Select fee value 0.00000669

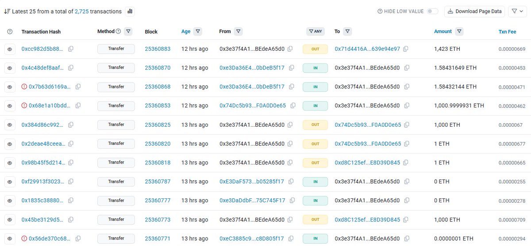click(x=512, y=49)
